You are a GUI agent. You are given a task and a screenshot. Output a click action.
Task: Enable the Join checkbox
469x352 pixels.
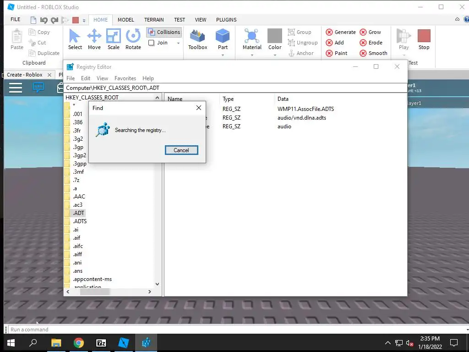151,43
